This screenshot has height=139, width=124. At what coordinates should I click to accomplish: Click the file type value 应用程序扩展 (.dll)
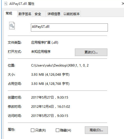(45, 43)
